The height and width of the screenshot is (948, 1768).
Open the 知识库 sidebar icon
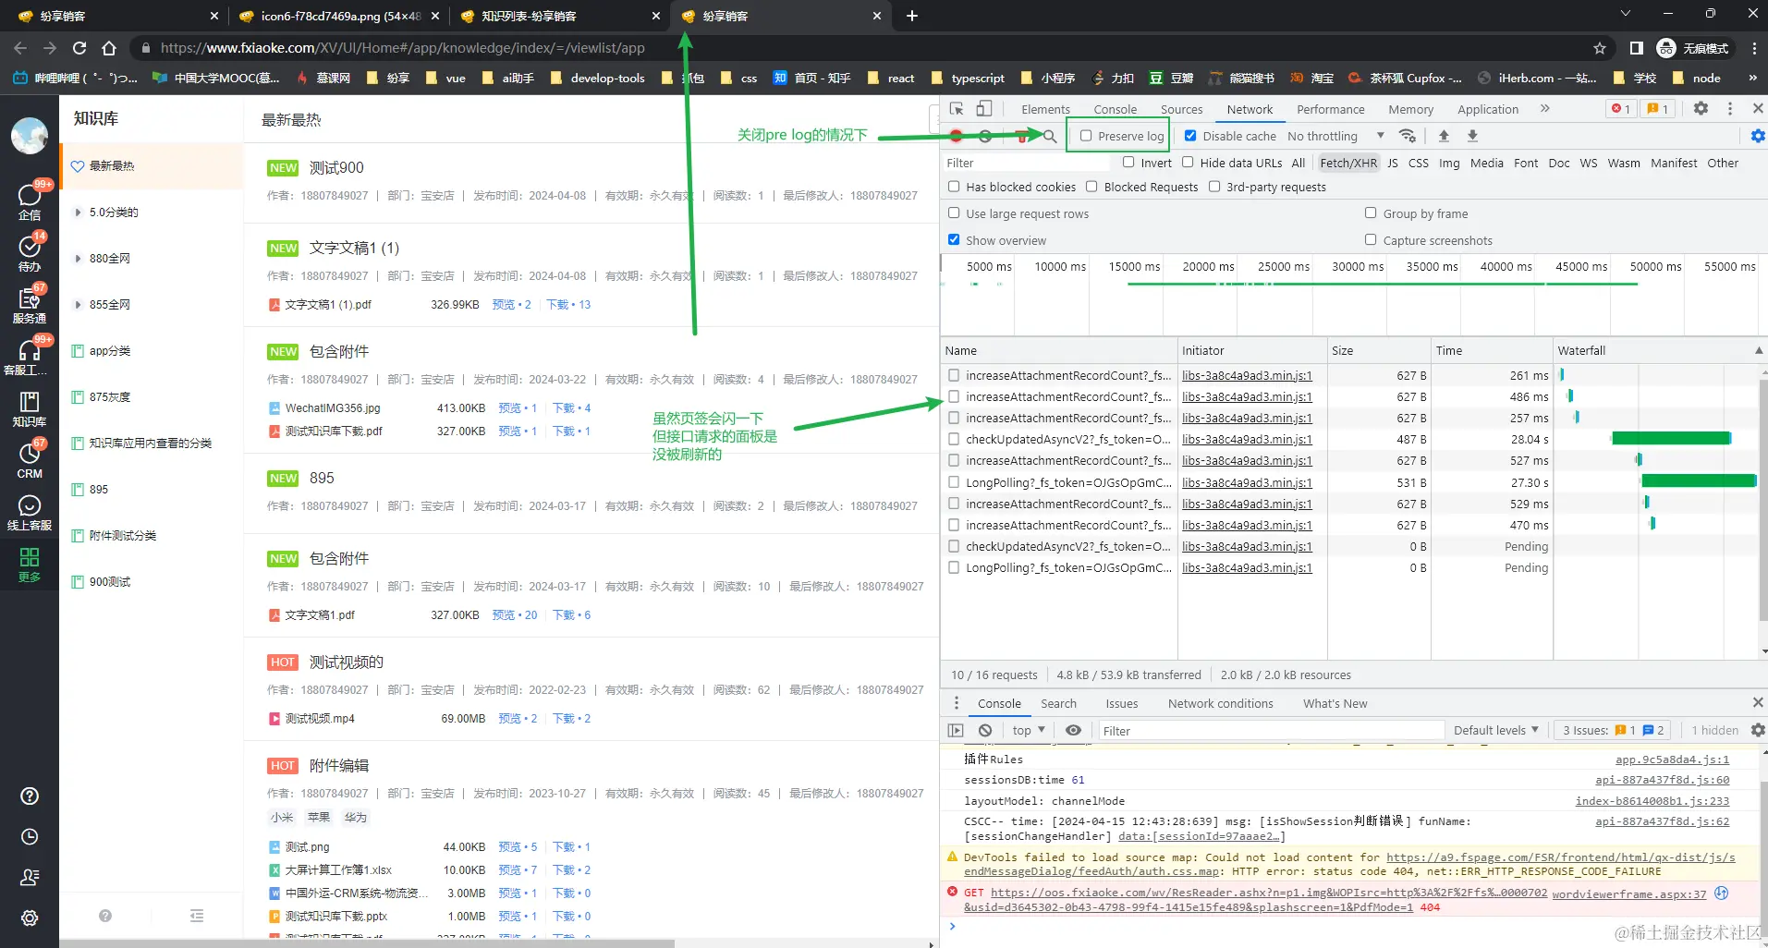click(30, 407)
